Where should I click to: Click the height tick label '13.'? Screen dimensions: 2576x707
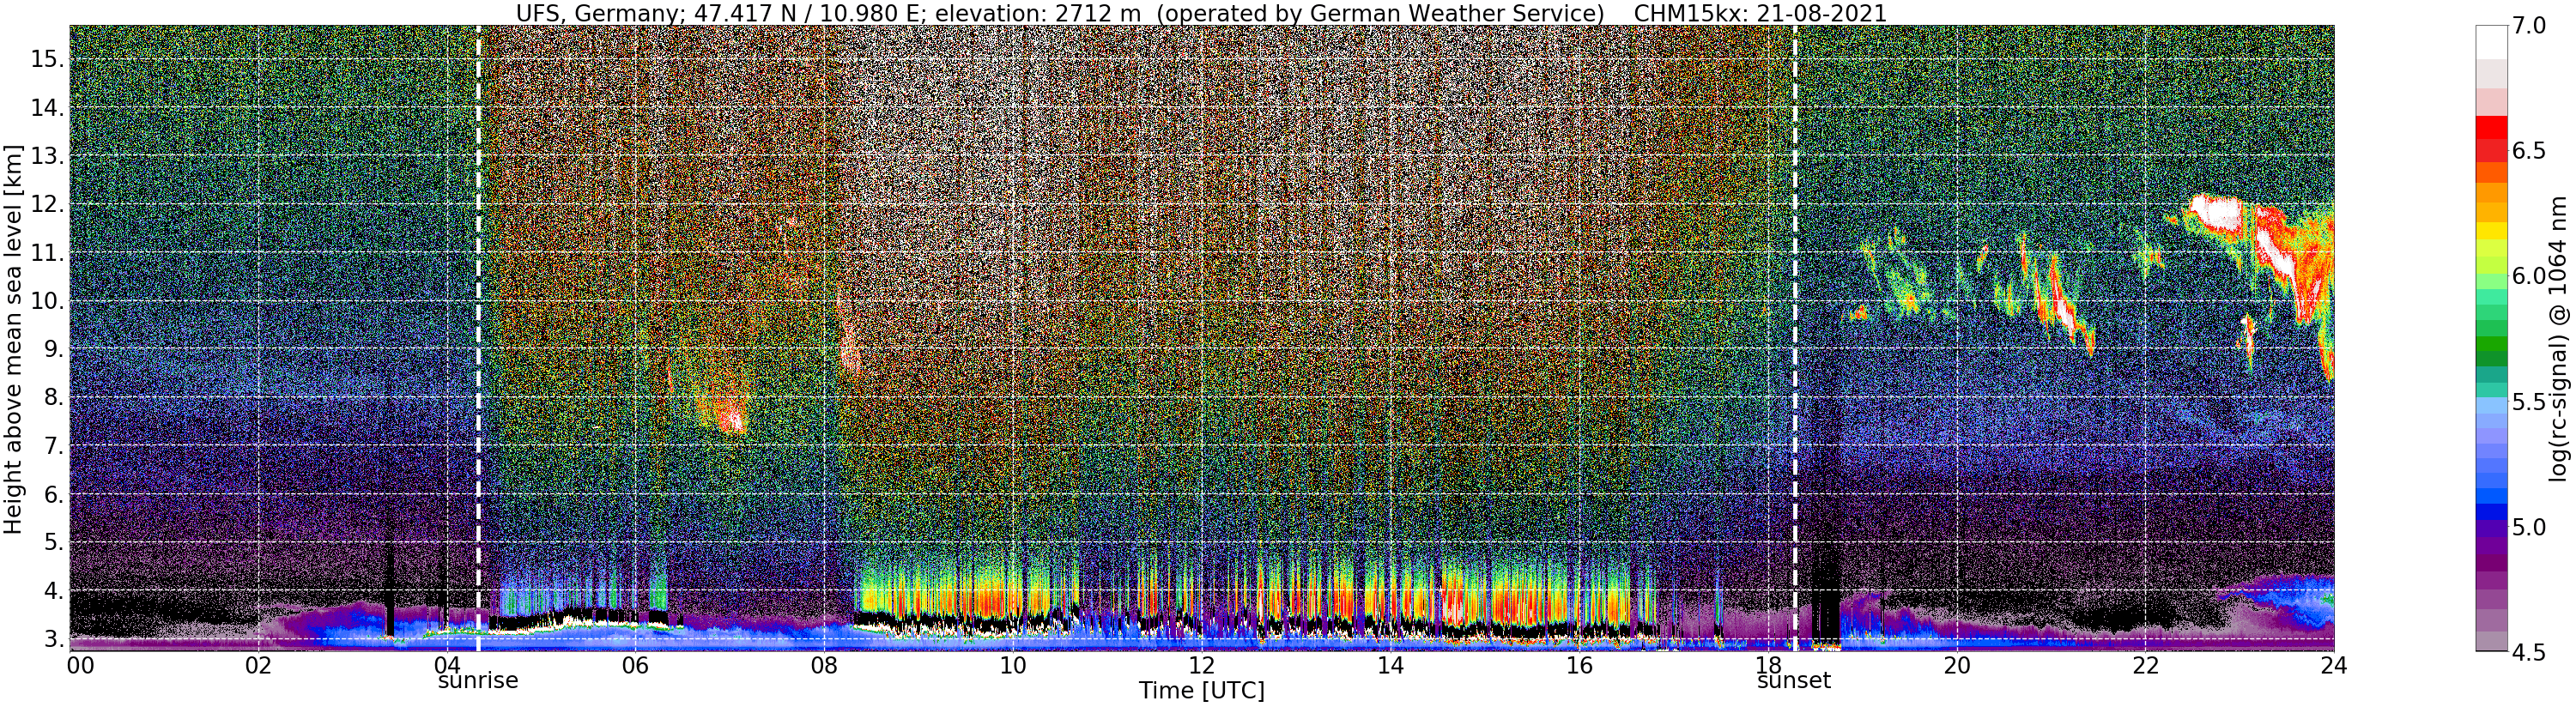coord(48,156)
